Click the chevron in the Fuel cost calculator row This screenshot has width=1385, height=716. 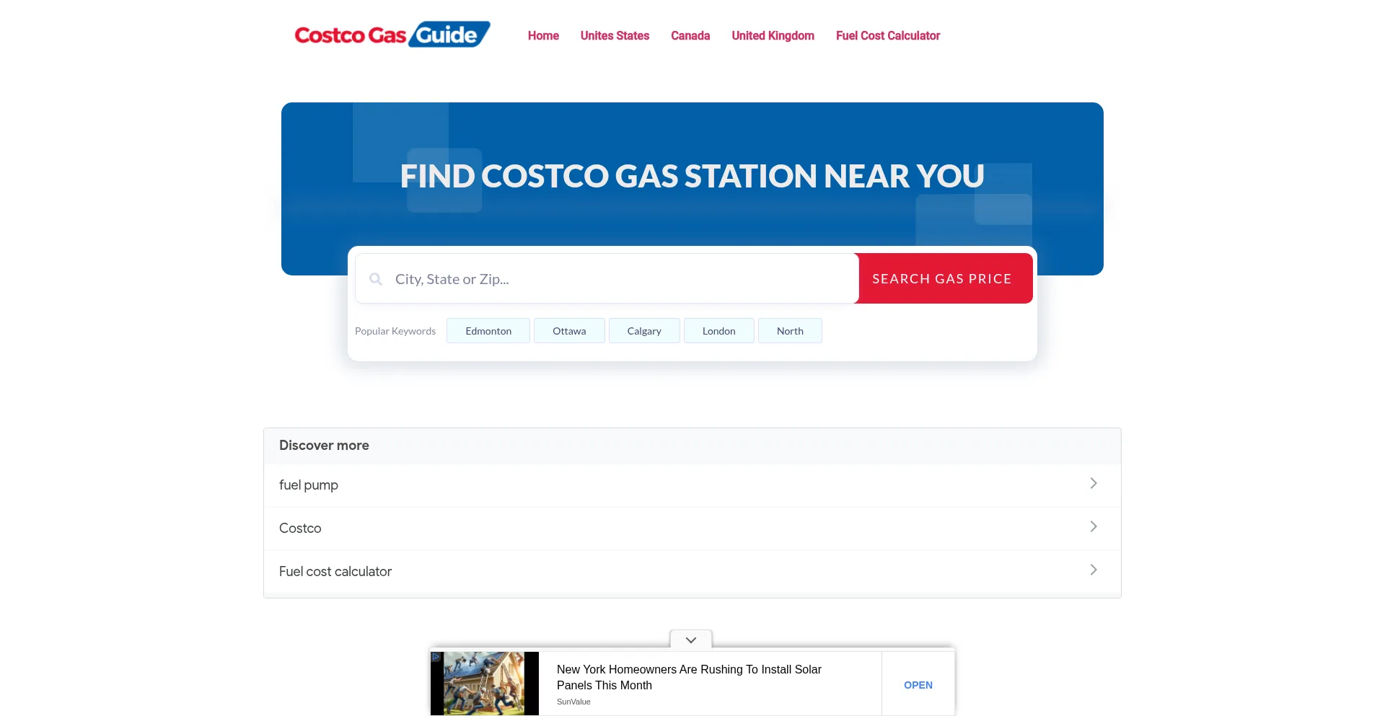tap(1094, 570)
